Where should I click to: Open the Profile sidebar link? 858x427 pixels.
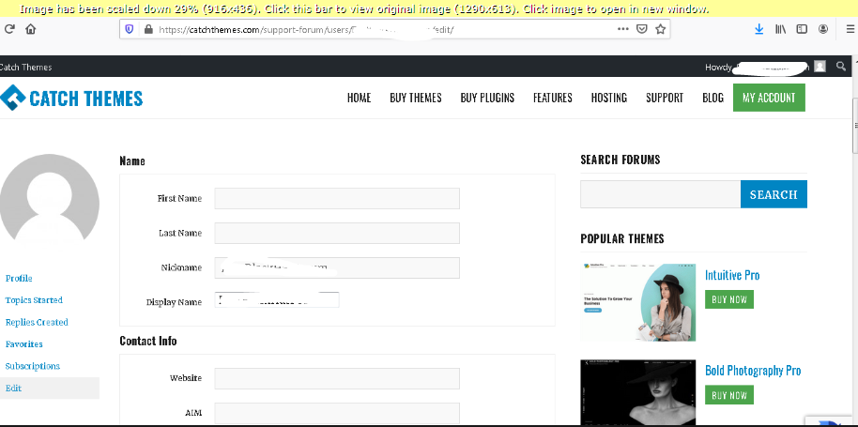point(19,279)
